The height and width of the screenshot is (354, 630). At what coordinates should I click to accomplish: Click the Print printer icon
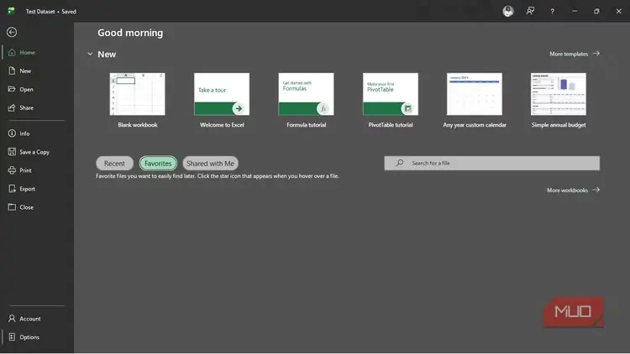coord(12,170)
